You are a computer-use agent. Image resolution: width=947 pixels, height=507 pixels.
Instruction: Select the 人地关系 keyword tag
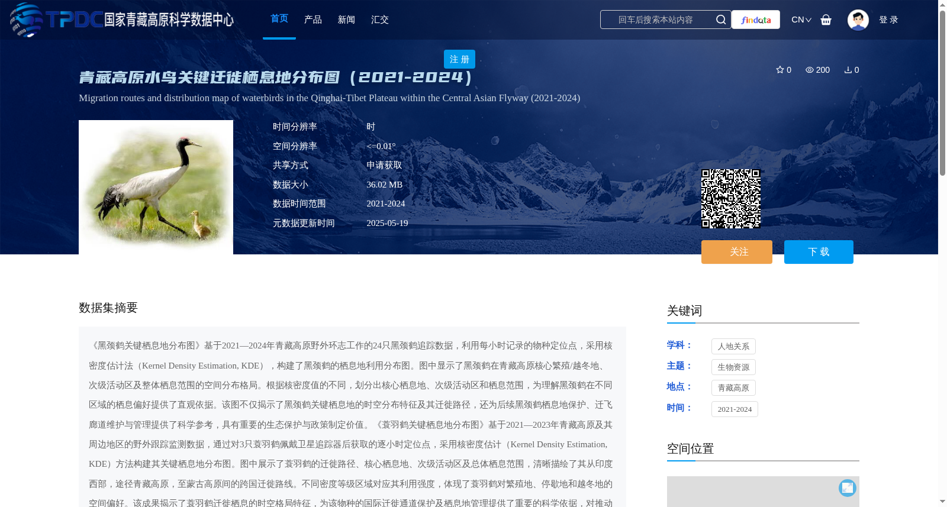733,346
